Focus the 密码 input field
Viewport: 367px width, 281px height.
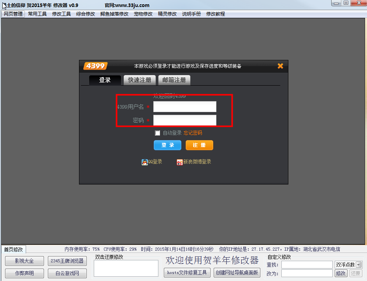tap(185, 120)
